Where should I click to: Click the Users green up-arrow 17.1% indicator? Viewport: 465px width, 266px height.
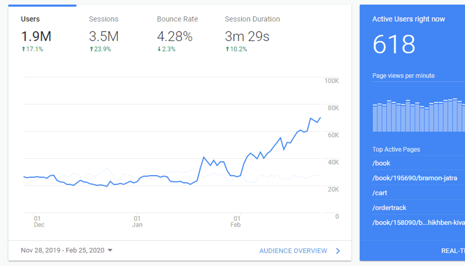[23, 49]
